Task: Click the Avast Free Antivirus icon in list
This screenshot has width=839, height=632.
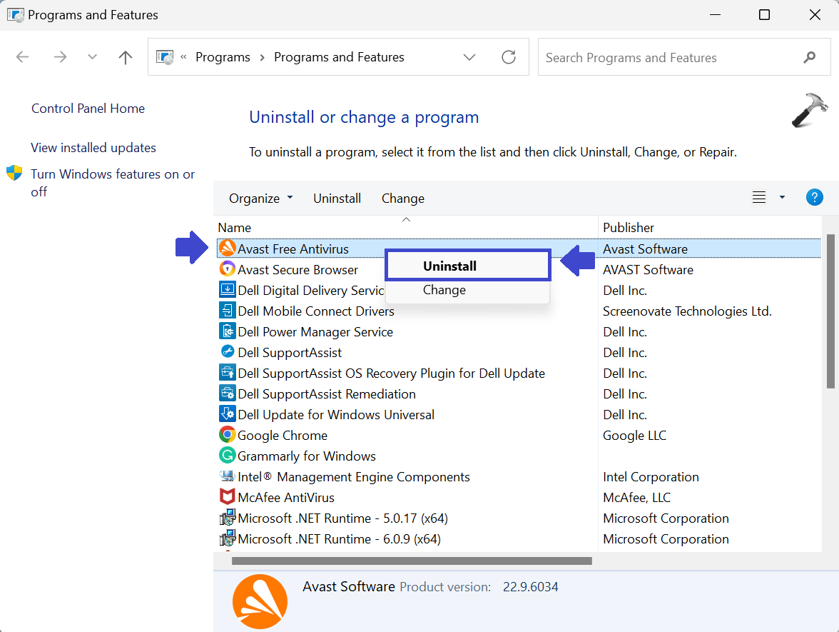Action: pyautogui.click(x=228, y=249)
